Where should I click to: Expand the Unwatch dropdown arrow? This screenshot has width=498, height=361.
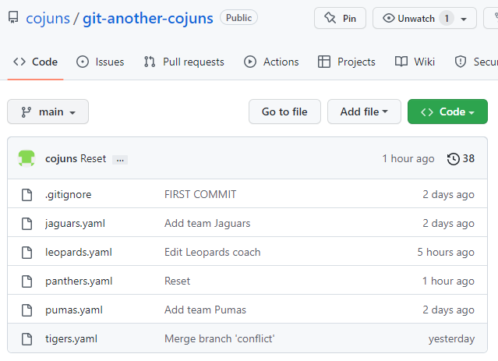(x=464, y=19)
